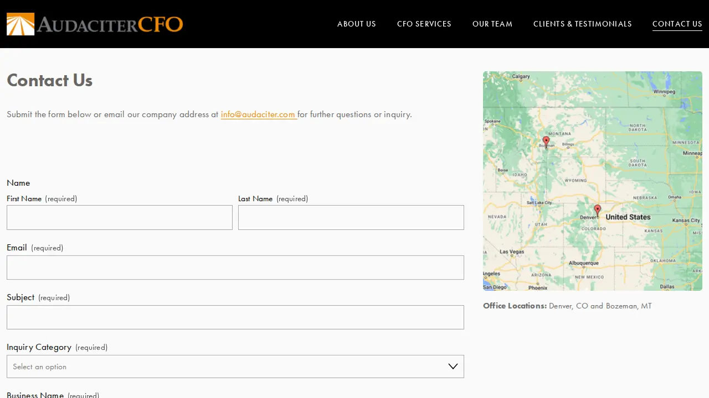Image resolution: width=709 pixels, height=398 pixels.
Task: Click the Denver map pin marker
Action: (597, 210)
